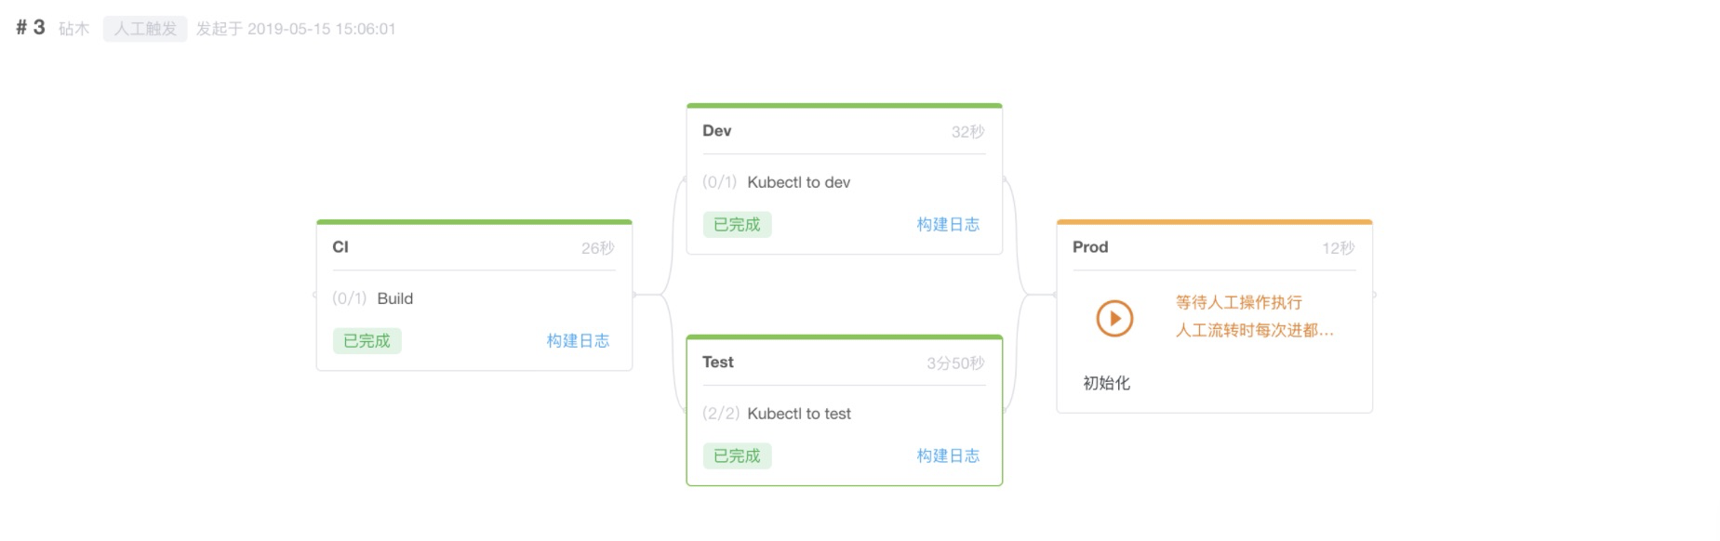Select the Prod stage title
The height and width of the screenshot is (541, 1720).
(1089, 247)
